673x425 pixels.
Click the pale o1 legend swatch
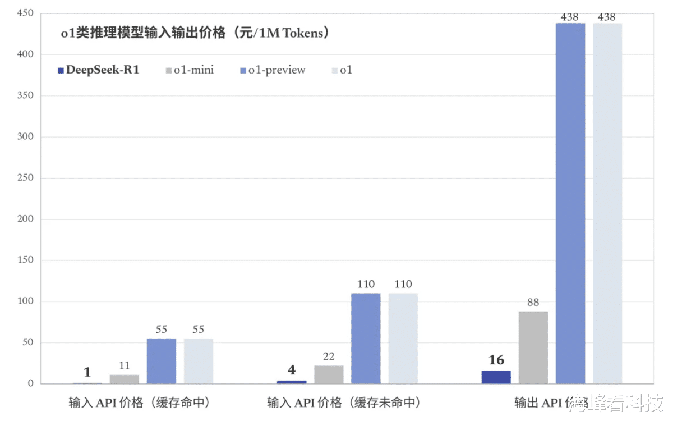coord(335,71)
